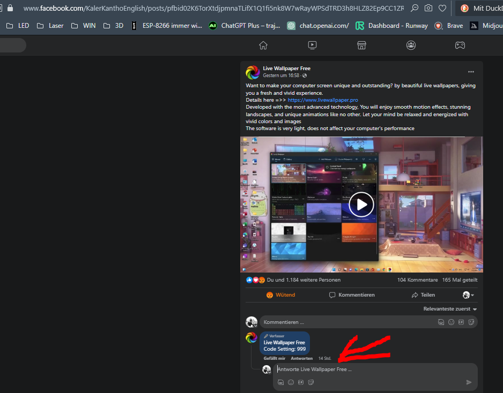503x393 pixels.
Task: Open the 3D bookmarks folder
Action: (113, 26)
